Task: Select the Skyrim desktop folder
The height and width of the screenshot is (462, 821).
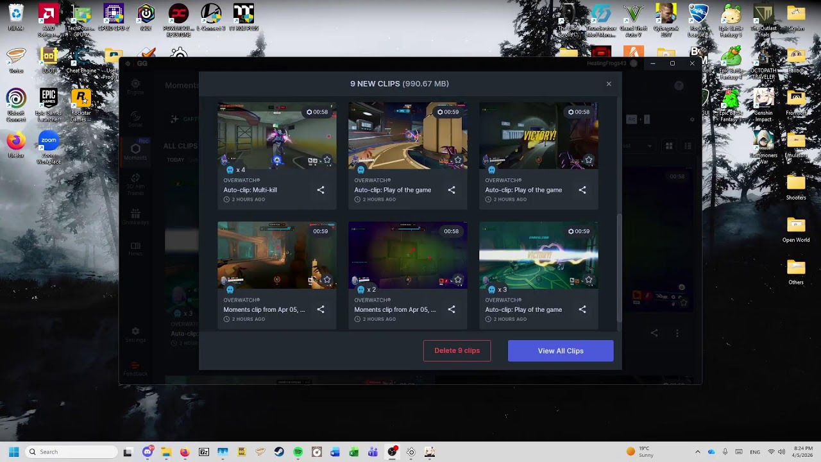Action: (x=796, y=17)
